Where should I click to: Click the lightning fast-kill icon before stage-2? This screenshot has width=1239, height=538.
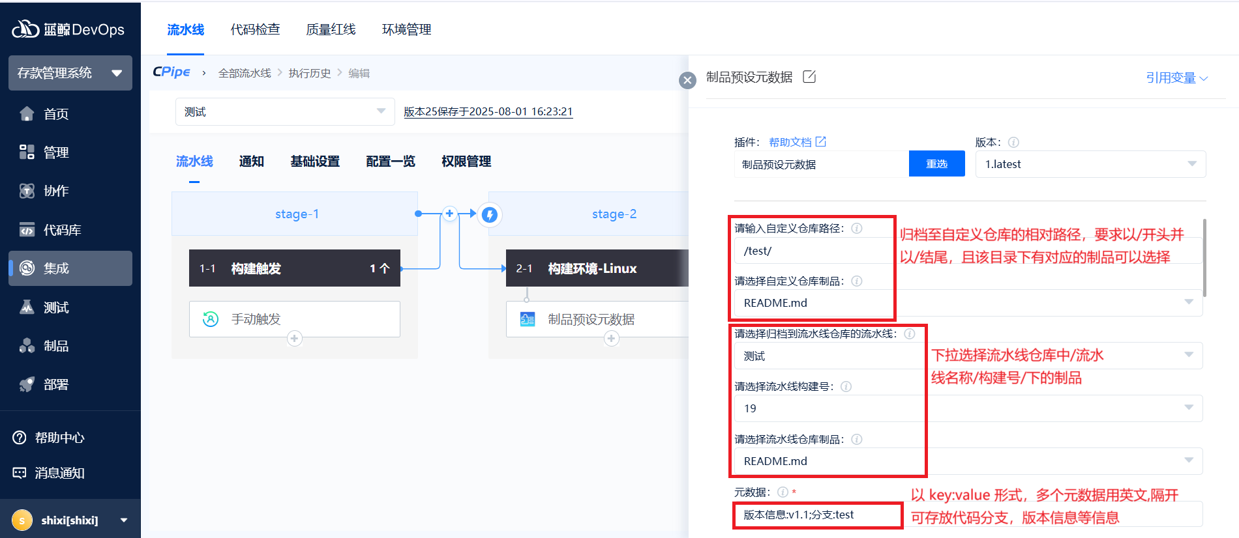click(x=490, y=214)
